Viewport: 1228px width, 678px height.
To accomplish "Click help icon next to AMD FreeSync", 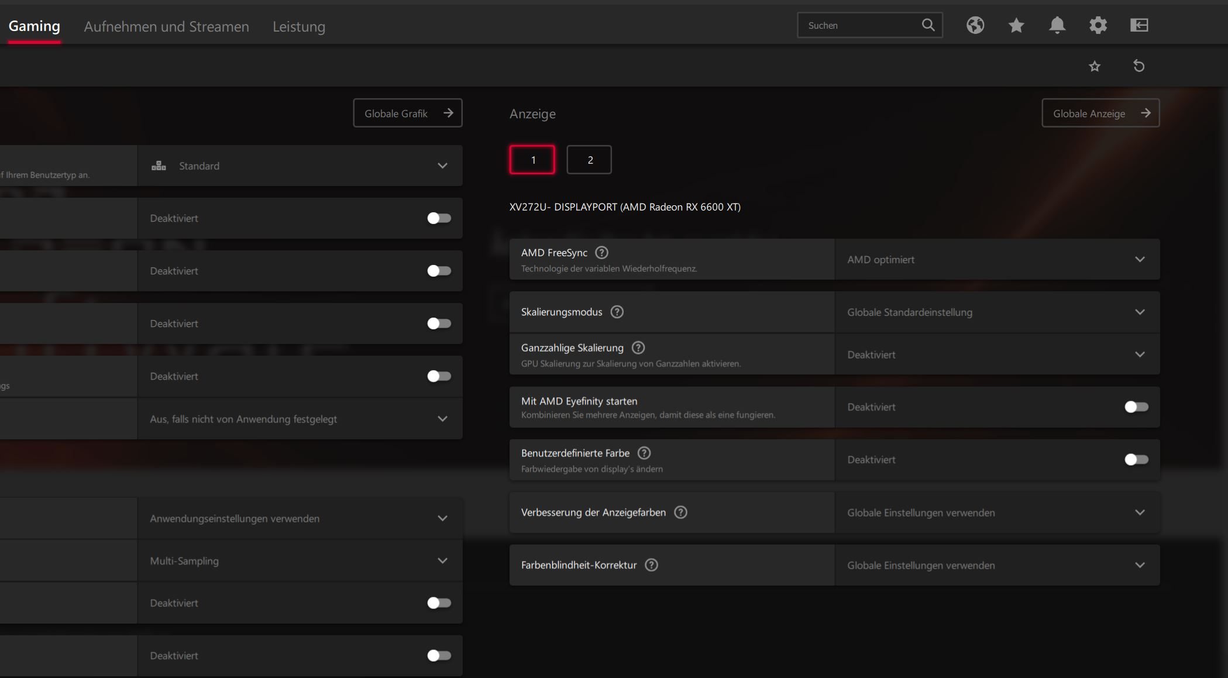I will coord(601,253).
